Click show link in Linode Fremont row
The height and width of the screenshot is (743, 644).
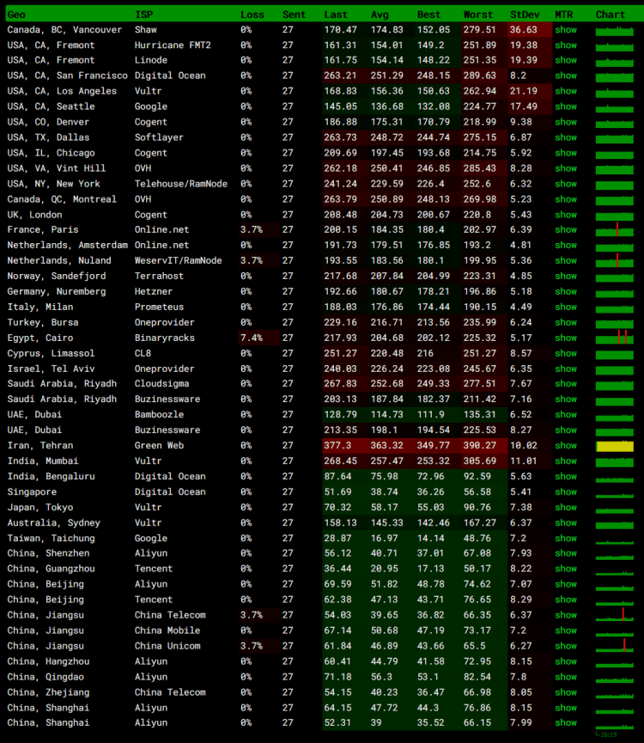tap(566, 60)
